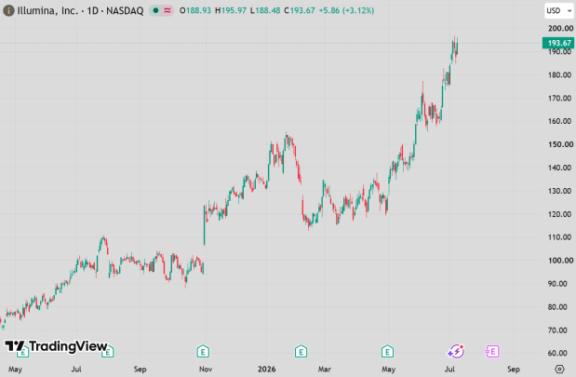576x377 pixels.
Task: Open the earnings marker near Nov
Action: pyautogui.click(x=203, y=351)
